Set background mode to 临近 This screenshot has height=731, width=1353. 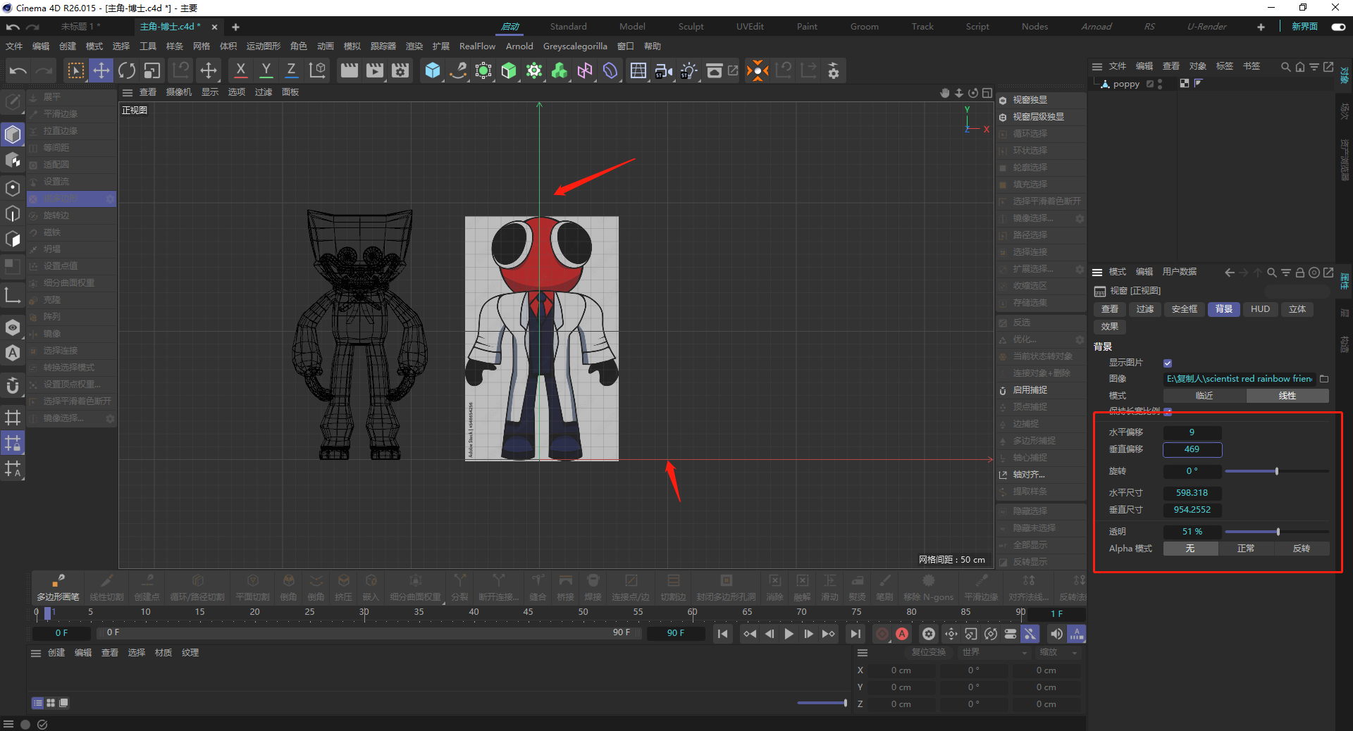(1204, 396)
